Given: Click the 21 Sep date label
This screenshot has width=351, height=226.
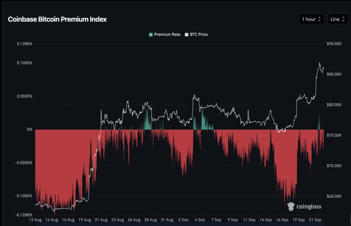Looking at the screenshot, I should (315, 220).
